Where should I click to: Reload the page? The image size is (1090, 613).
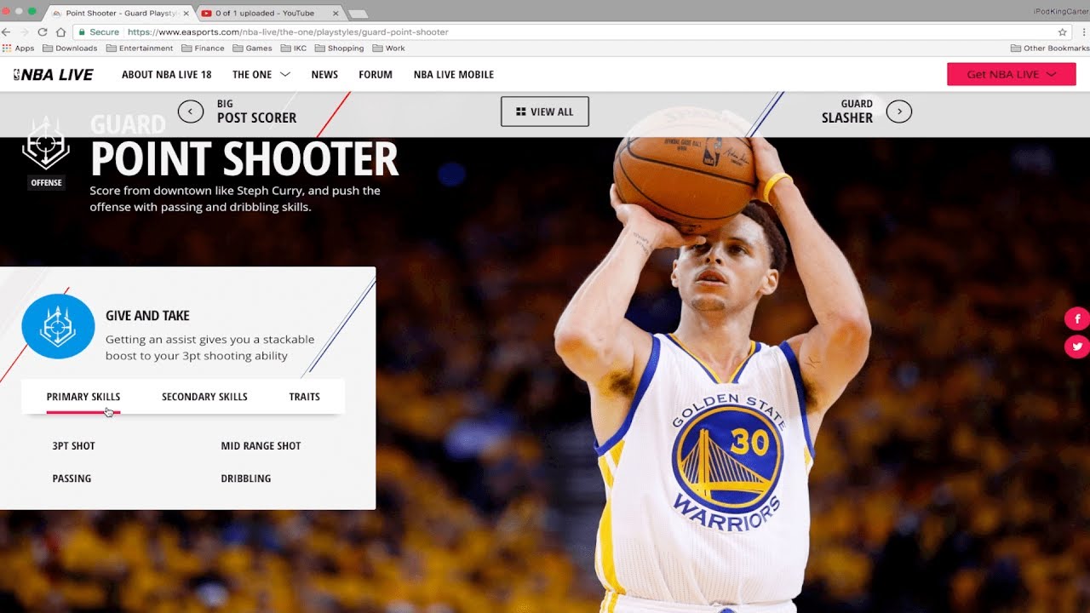pyautogui.click(x=43, y=32)
